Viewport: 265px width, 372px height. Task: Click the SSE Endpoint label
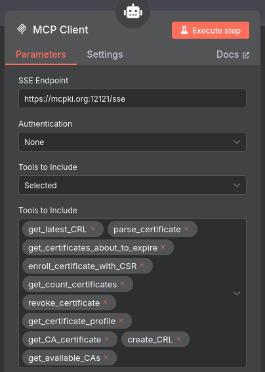43,81
